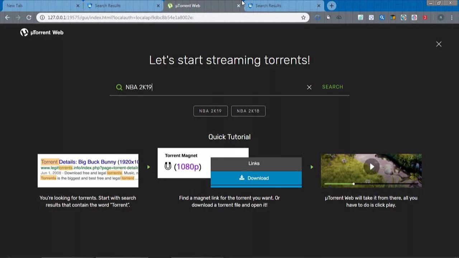Screen dimensions: 459x258
Task: Click the green magnifier search icon
Action: tap(119, 87)
